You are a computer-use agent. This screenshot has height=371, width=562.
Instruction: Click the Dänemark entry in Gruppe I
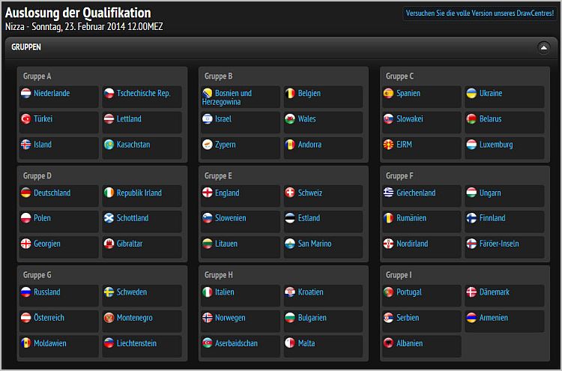495,292
